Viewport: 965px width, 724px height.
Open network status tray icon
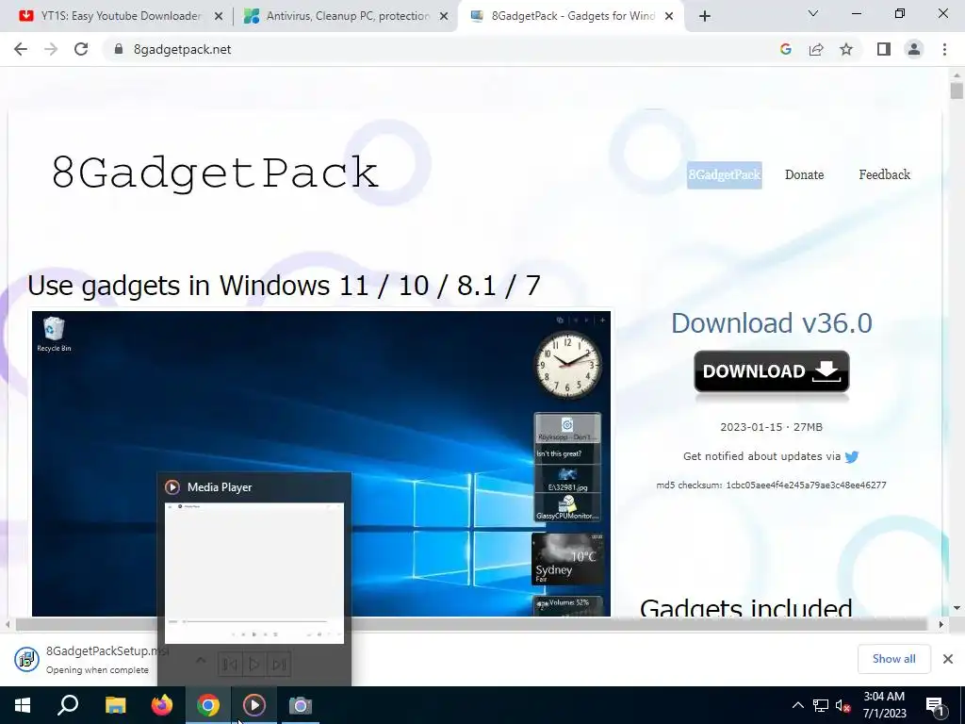click(x=821, y=705)
